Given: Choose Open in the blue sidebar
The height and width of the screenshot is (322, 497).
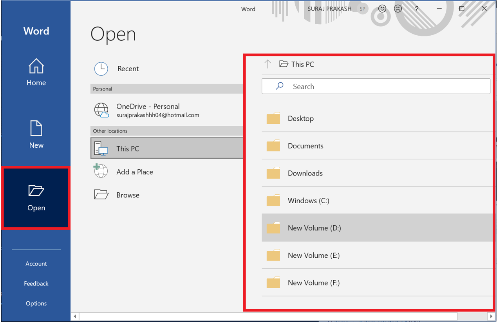Looking at the screenshot, I should pos(36,197).
